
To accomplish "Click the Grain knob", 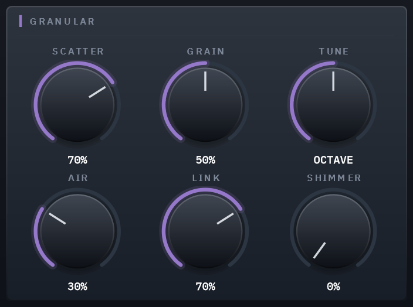I will coord(205,105).
